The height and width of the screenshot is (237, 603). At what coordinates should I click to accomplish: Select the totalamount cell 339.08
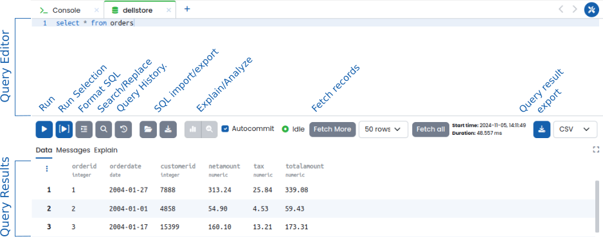pos(296,189)
